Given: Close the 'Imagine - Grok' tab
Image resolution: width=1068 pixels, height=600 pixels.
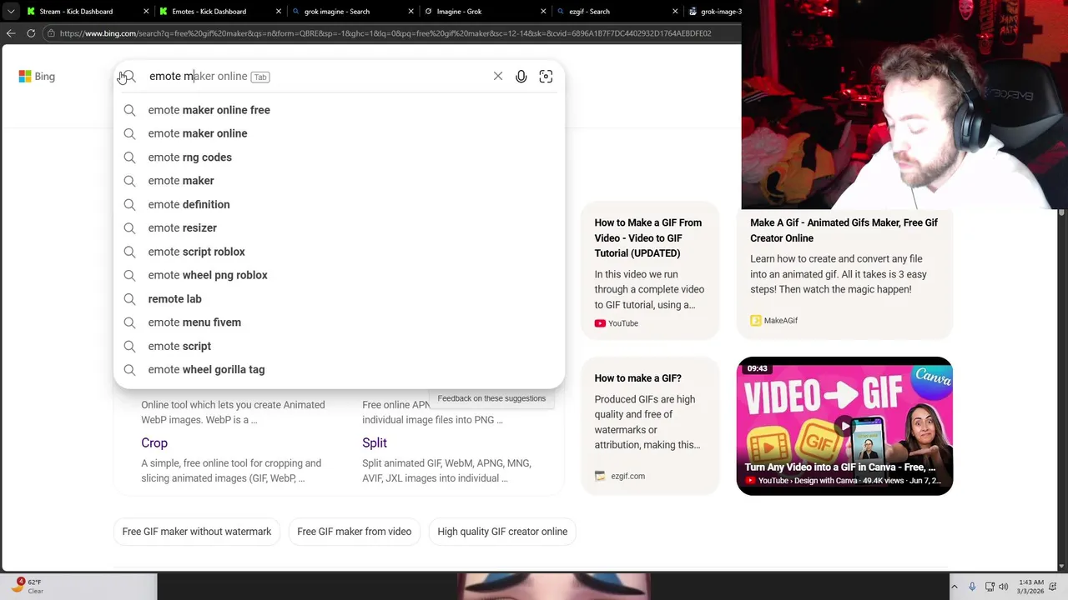Looking at the screenshot, I should [544, 12].
